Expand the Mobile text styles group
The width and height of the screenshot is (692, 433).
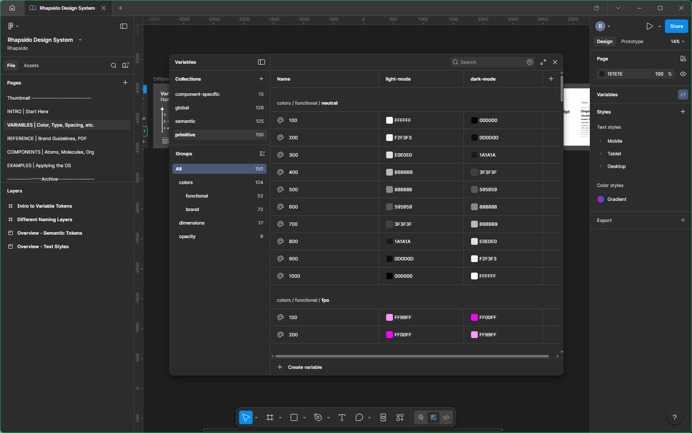pyautogui.click(x=601, y=141)
